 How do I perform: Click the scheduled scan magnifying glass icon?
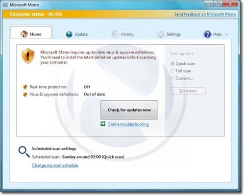24,152
